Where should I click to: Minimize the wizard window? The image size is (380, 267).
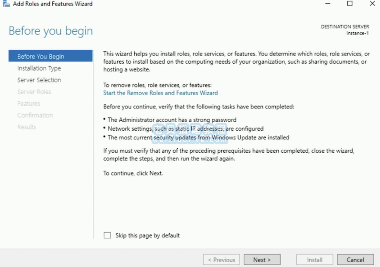coord(328,4)
